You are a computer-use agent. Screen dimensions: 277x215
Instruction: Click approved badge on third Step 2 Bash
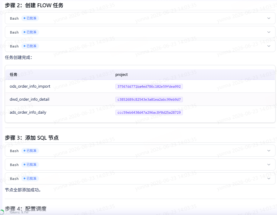pos(30,46)
